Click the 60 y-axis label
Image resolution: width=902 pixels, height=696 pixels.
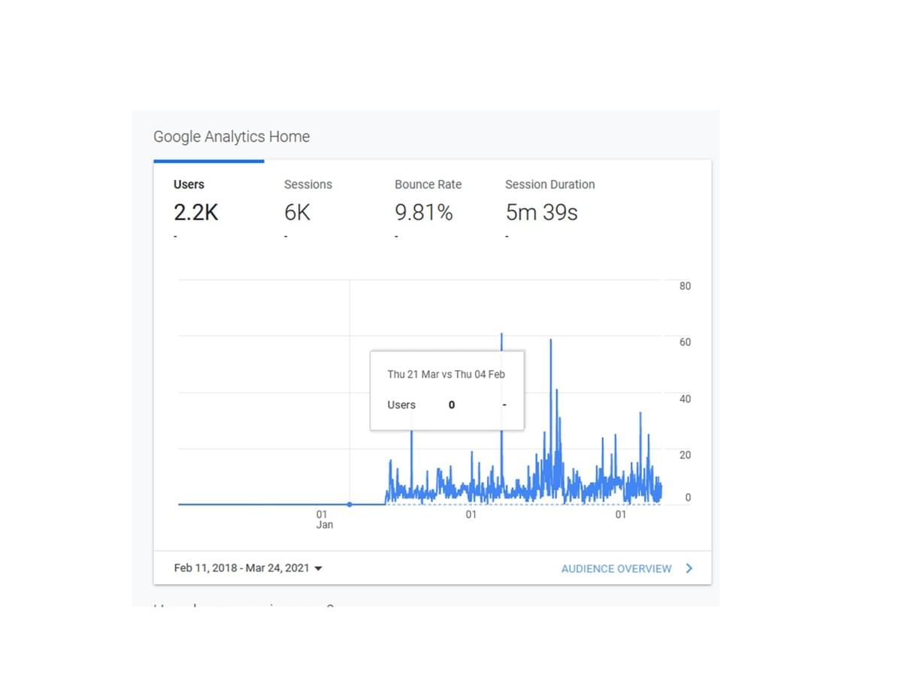pyautogui.click(x=685, y=342)
